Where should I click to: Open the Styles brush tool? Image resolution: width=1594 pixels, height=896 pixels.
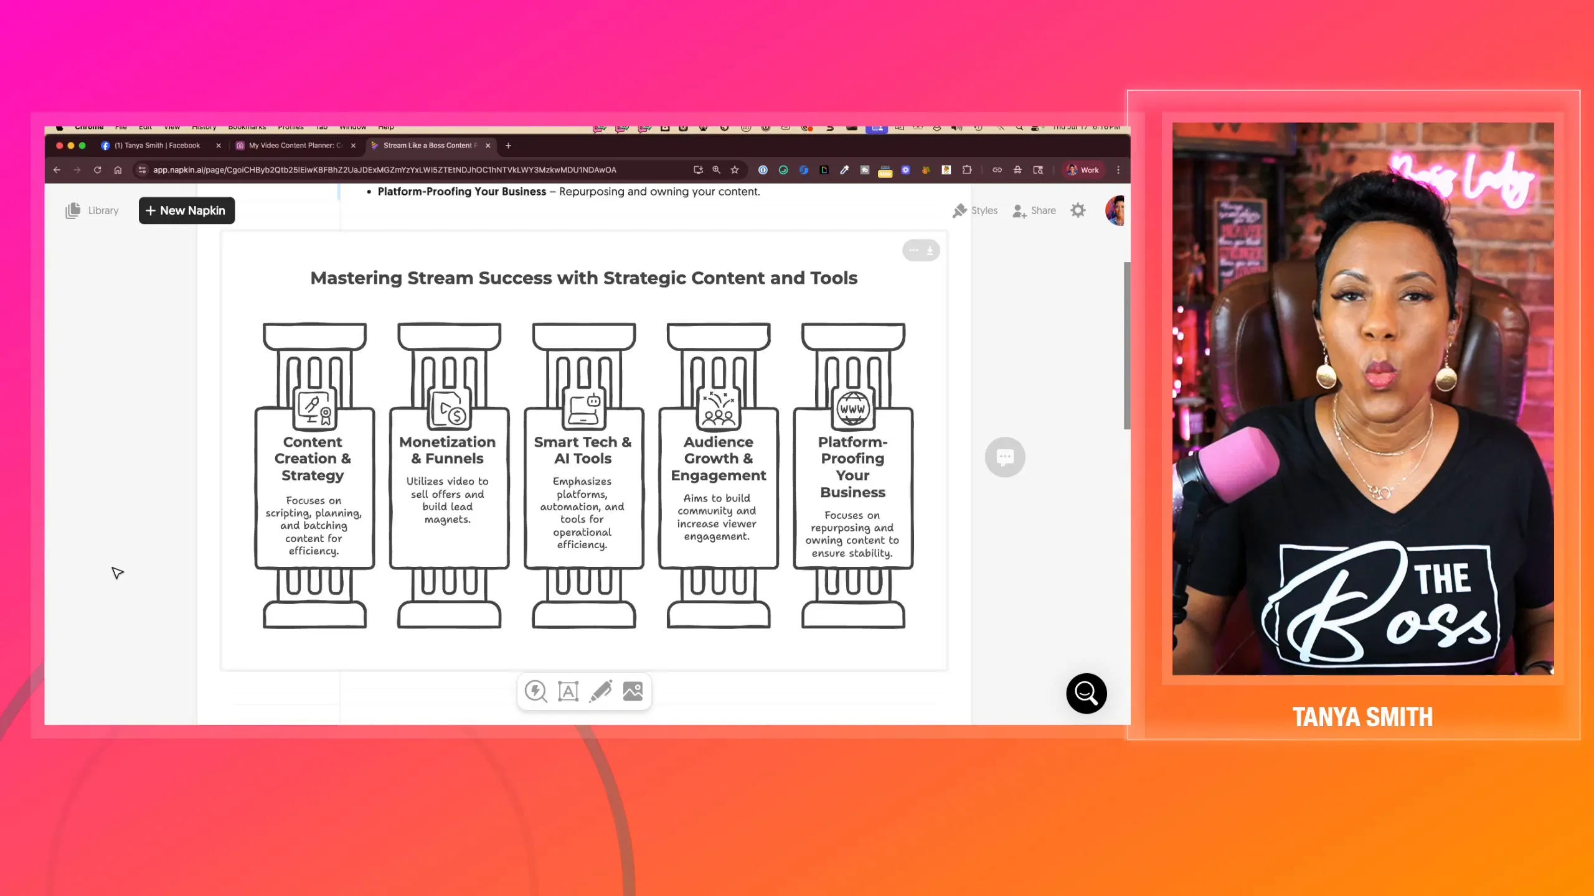pos(974,210)
